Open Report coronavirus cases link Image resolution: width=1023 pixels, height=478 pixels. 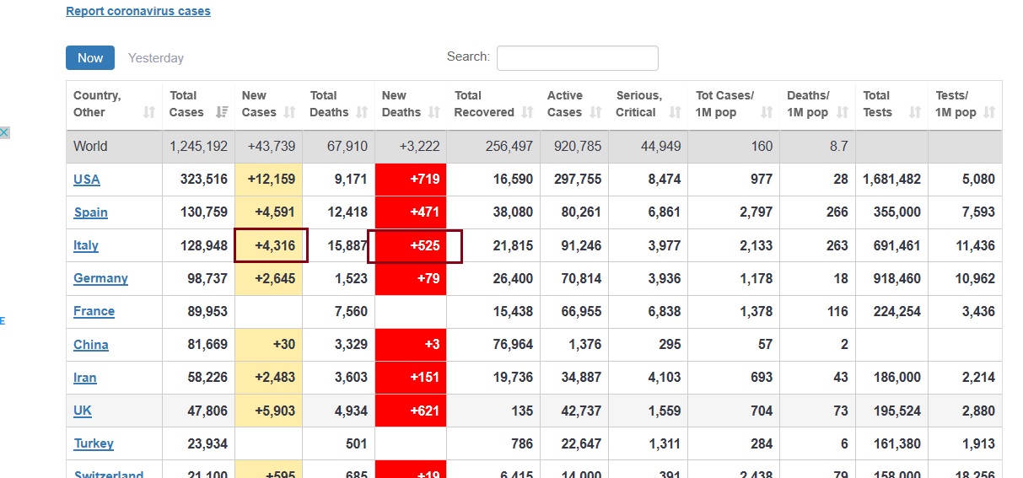(x=138, y=12)
